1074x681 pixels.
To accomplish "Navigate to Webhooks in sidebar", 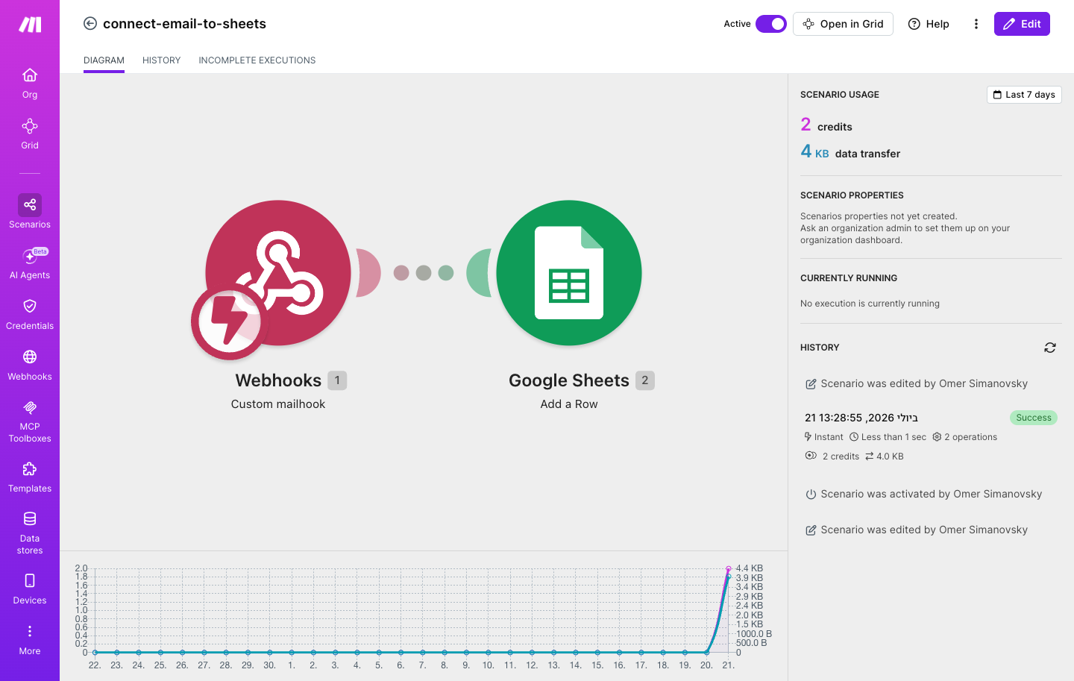I will click(30, 365).
